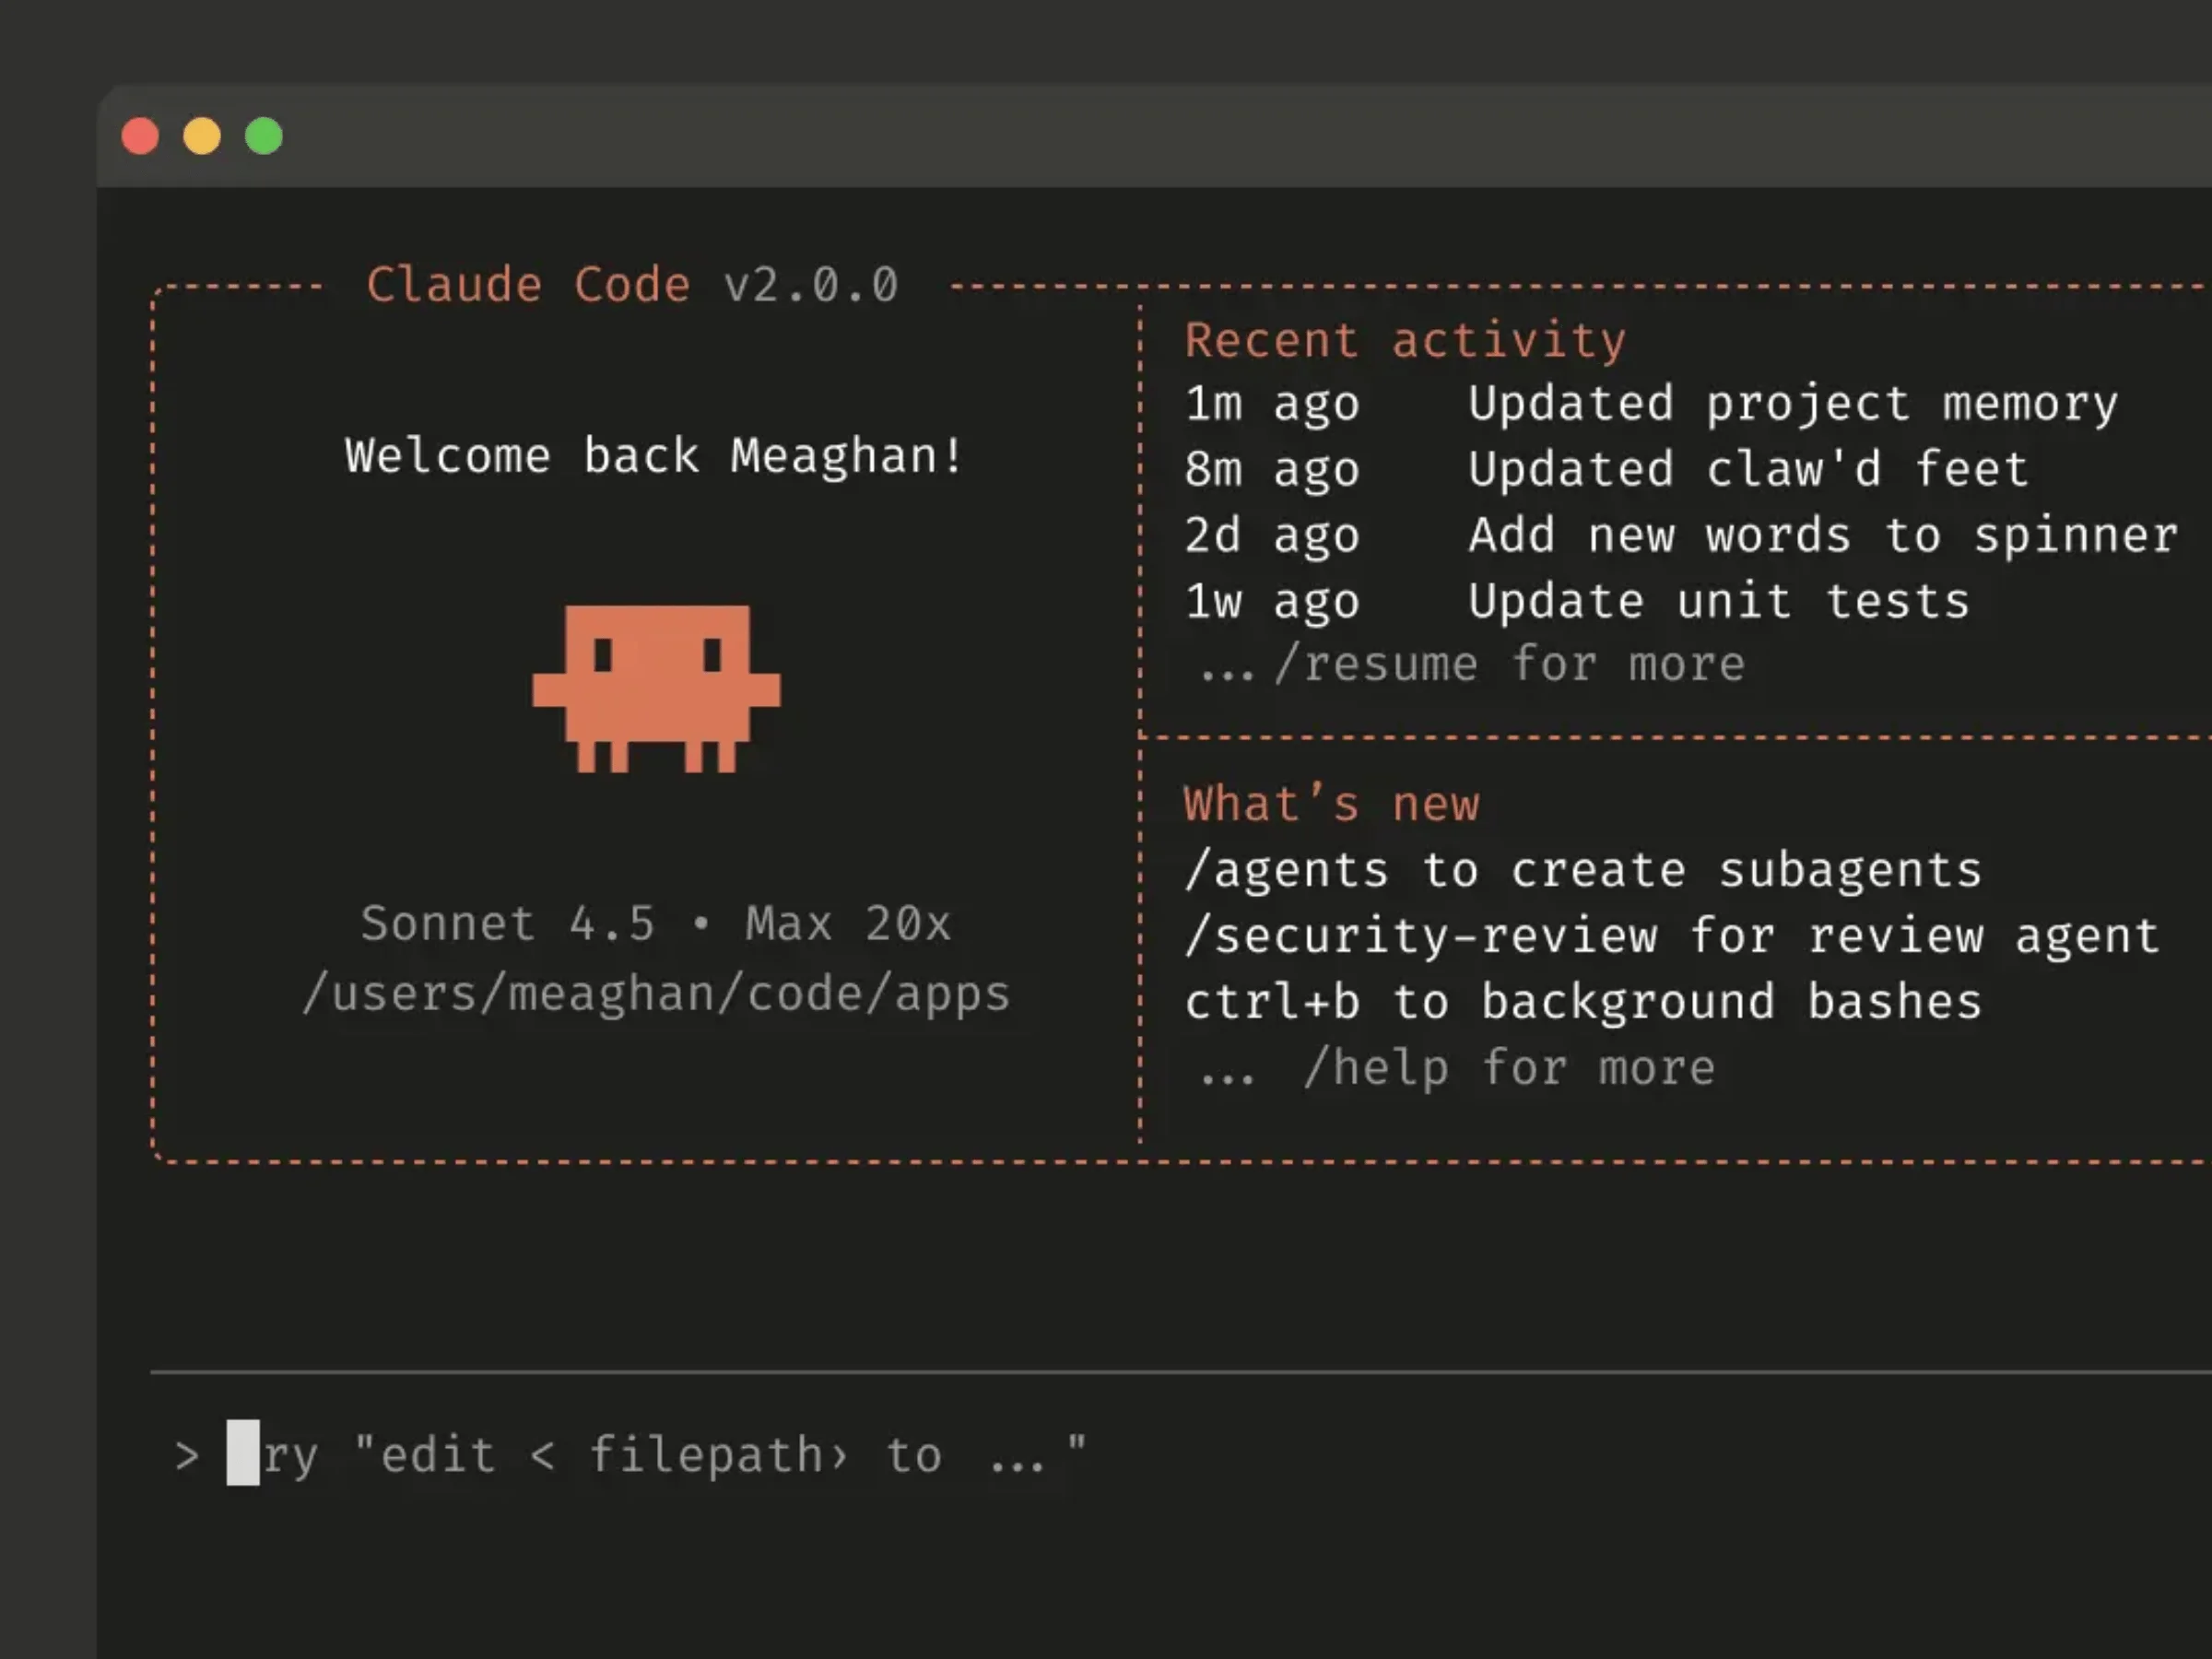Click the 'Claude Code v2.0.0' title
Screen dimensions: 2212x1659
[x=632, y=285]
